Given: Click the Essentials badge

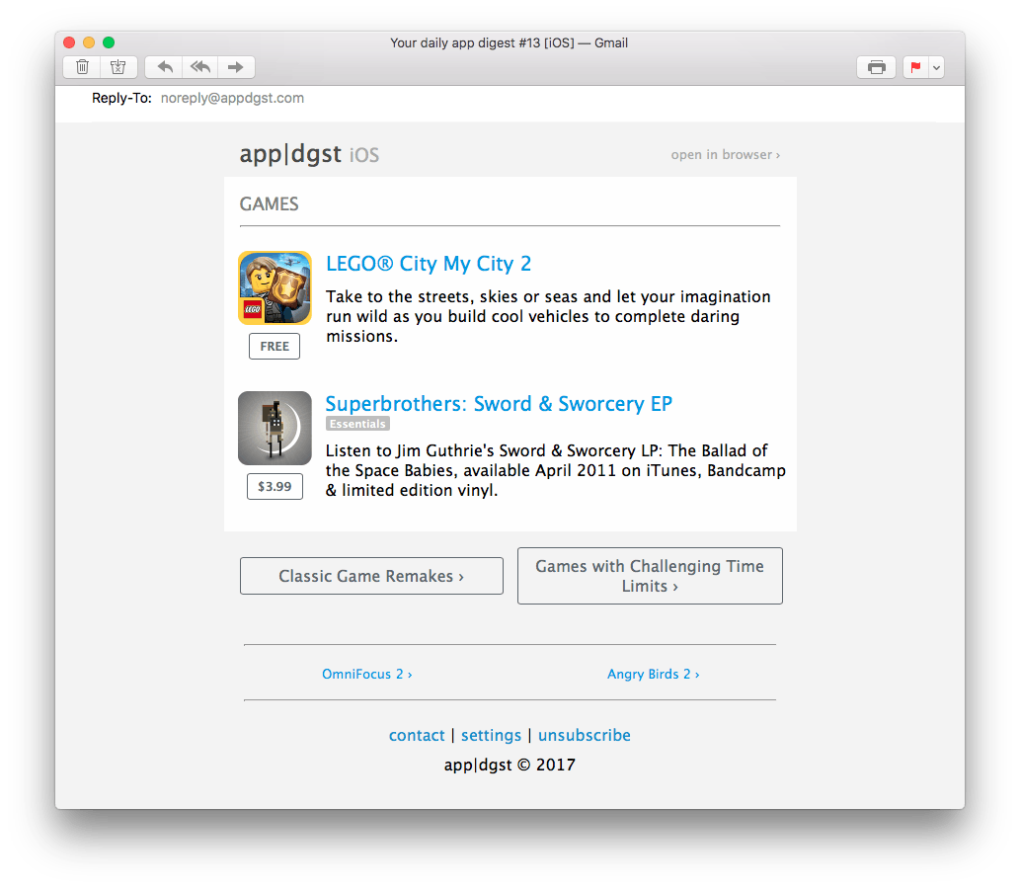Looking at the screenshot, I should click(x=357, y=424).
